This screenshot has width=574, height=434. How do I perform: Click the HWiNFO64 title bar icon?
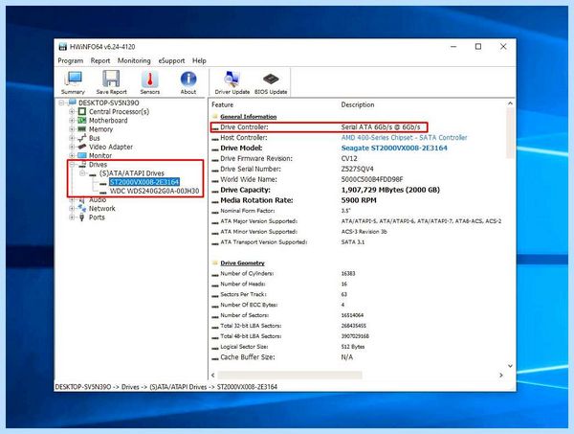[x=63, y=47]
